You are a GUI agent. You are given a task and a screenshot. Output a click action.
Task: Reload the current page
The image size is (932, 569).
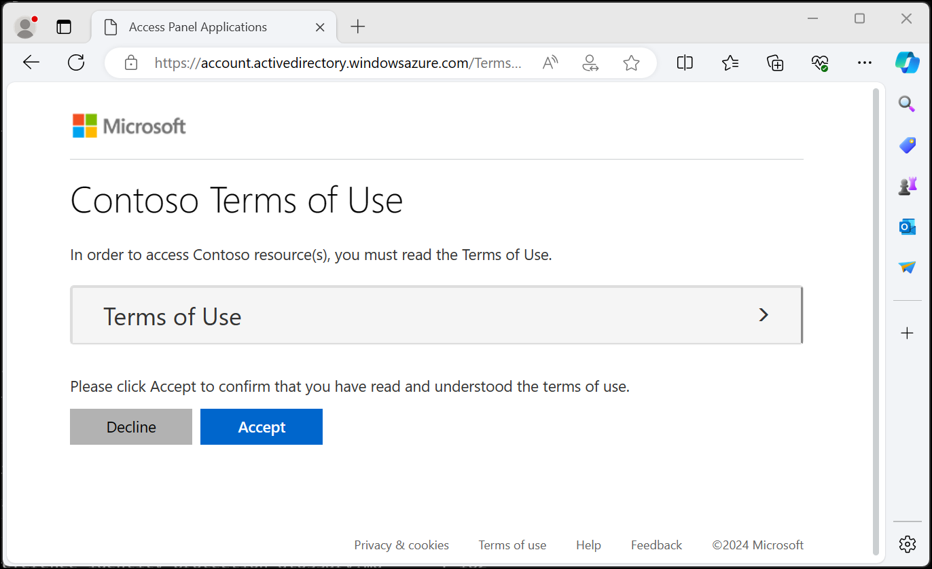tap(75, 62)
